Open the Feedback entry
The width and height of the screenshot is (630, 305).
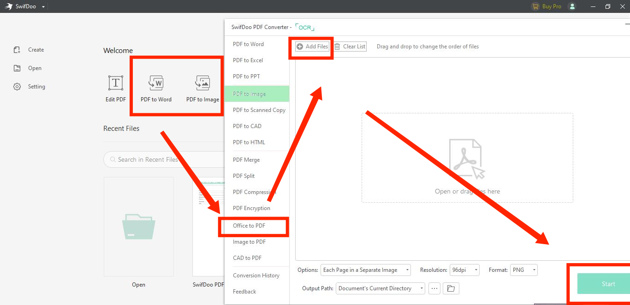(x=257, y=292)
